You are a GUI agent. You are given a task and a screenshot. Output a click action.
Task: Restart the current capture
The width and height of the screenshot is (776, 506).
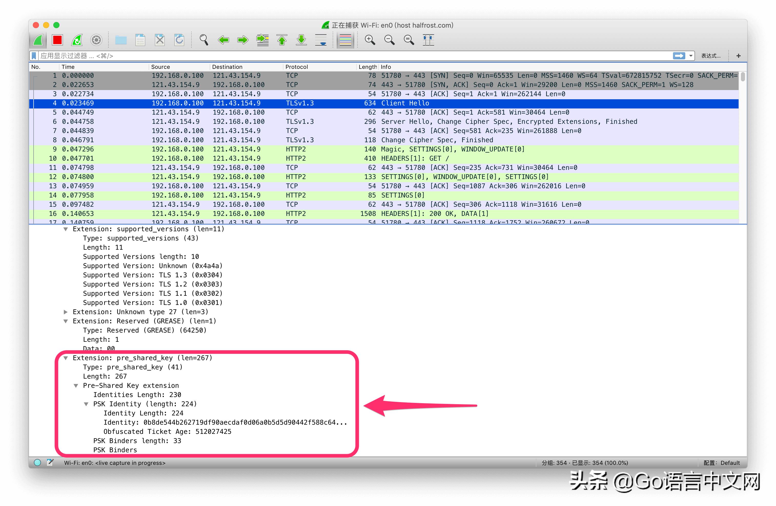coord(77,40)
